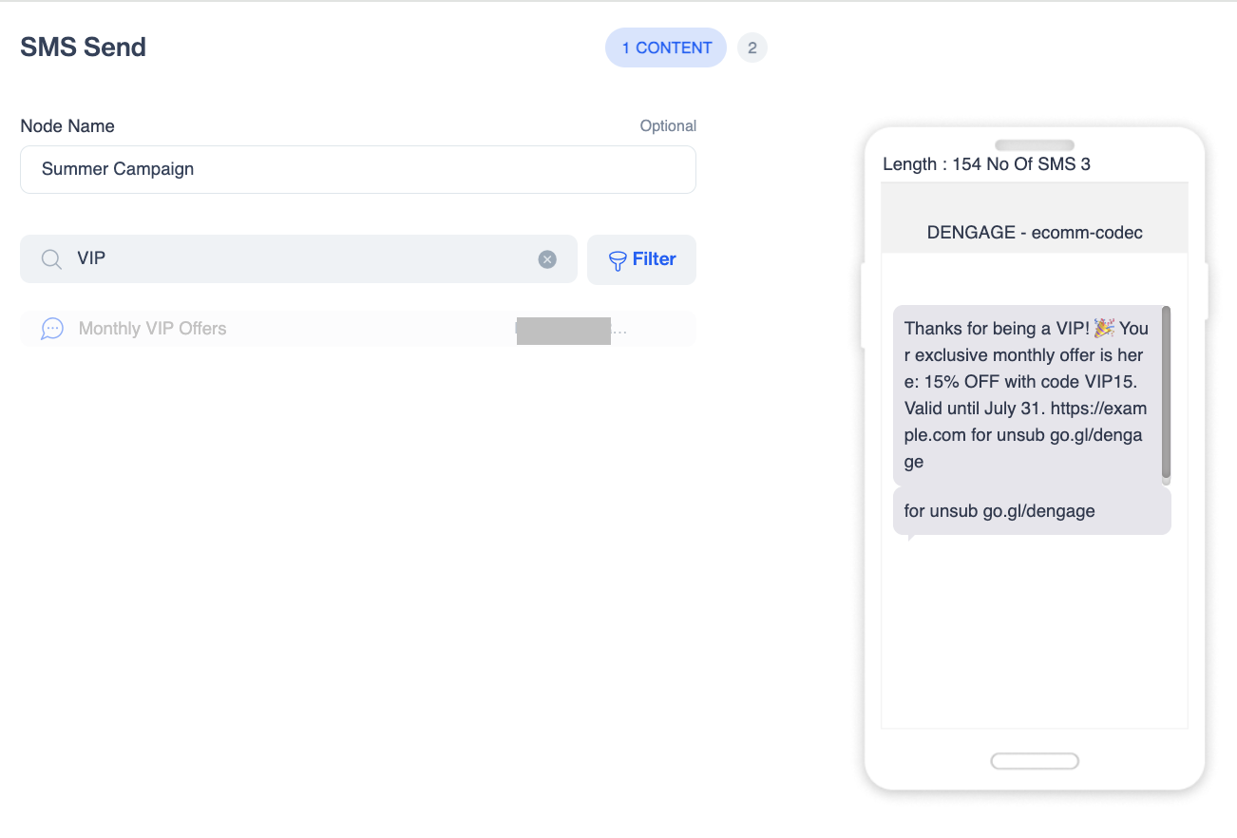Click the SMS Send heading
1237x838 pixels.
click(x=84, y=47)
